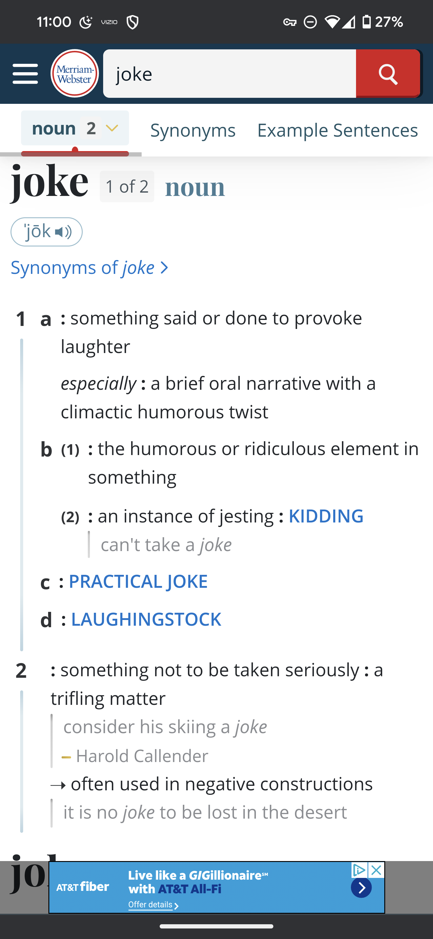This screenshot has height=939, width=433.
Task: Tap the search field containing joke
Action: 229,74
